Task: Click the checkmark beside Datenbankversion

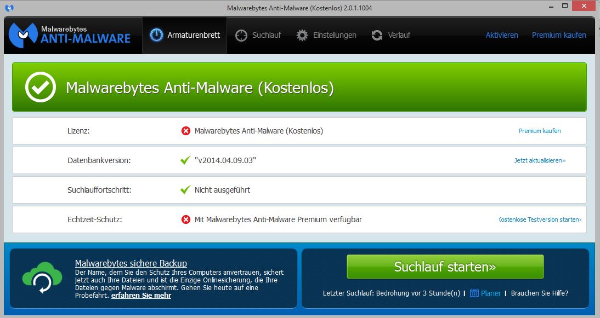Action: coord(185,160)
